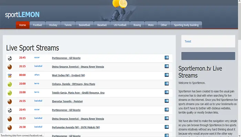Click the sportLEMON logo
This screenshot has width=241, height=137.
click(22, 15)
